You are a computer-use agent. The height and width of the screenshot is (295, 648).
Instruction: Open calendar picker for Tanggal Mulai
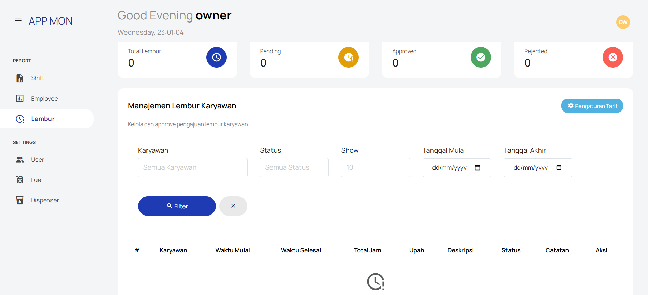[477, 168]
